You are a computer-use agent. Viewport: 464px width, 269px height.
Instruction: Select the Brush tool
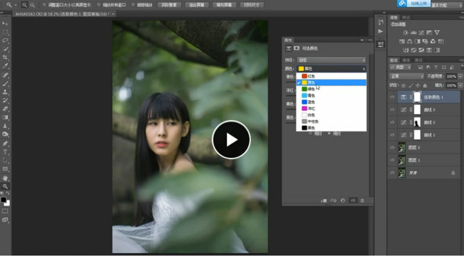pyautogui.click(x=5, y=83)
